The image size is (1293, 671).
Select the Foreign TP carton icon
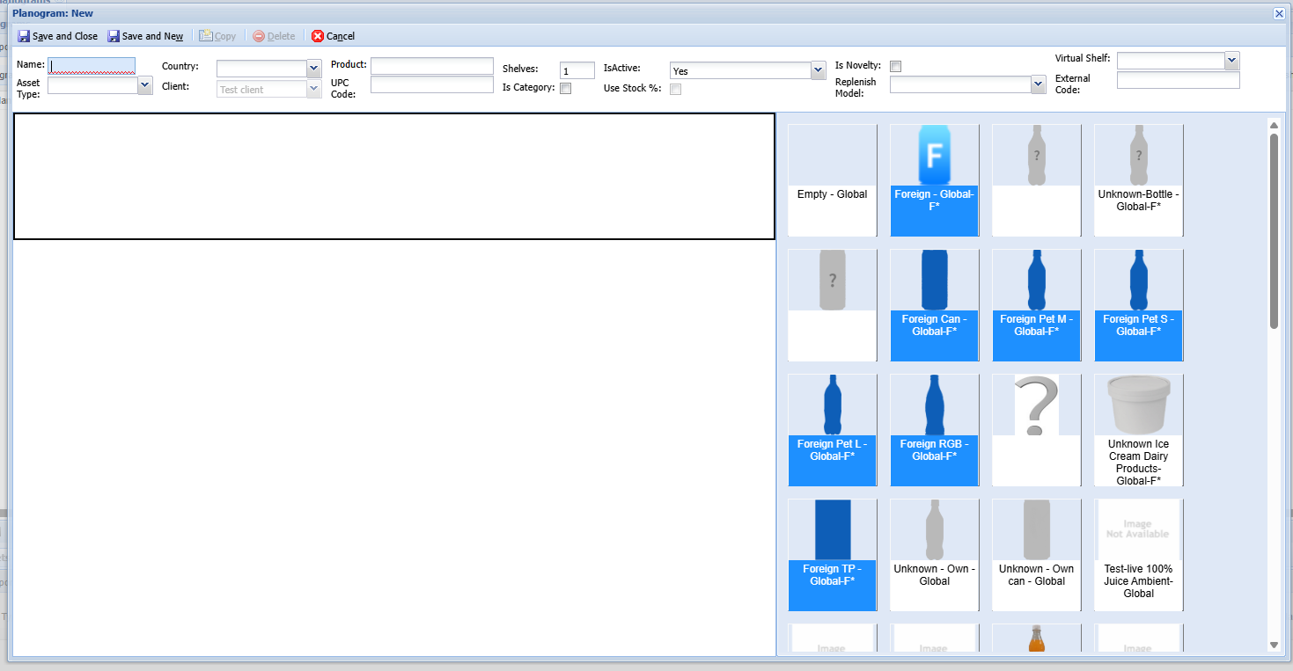tap(833, 529)
